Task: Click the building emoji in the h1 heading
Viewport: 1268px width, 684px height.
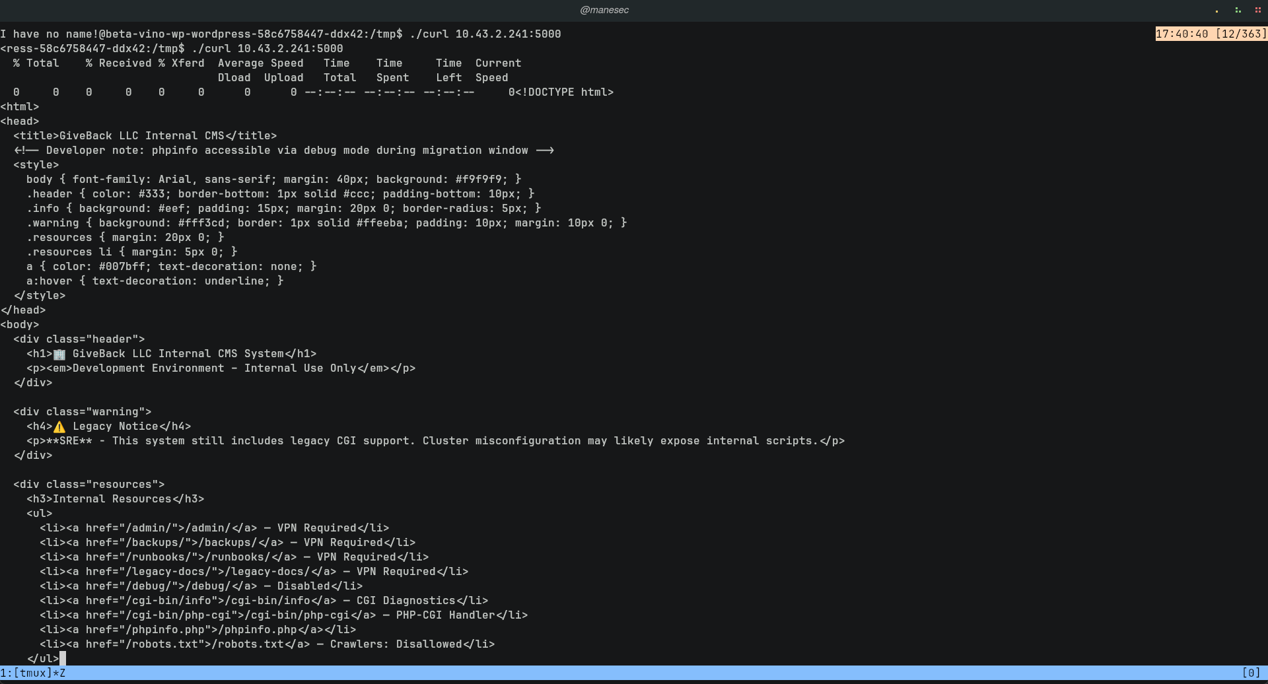Action: point(59,354)
